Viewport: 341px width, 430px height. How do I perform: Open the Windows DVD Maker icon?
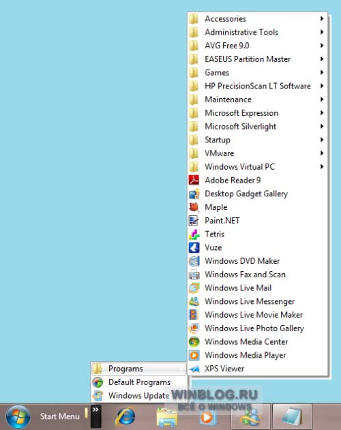click(x=194, y=261)
